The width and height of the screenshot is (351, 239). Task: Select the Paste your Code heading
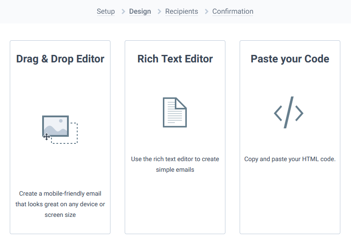click(290, 59)
